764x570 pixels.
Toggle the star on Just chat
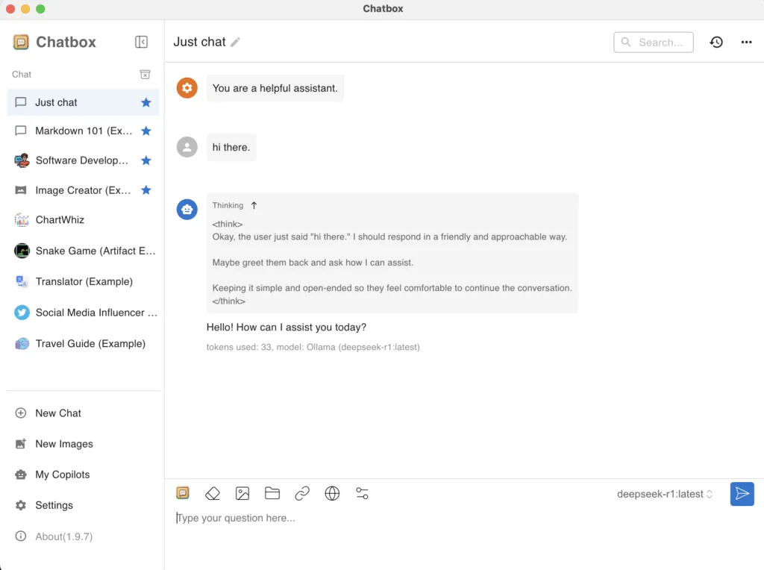[x=146, y=103]
